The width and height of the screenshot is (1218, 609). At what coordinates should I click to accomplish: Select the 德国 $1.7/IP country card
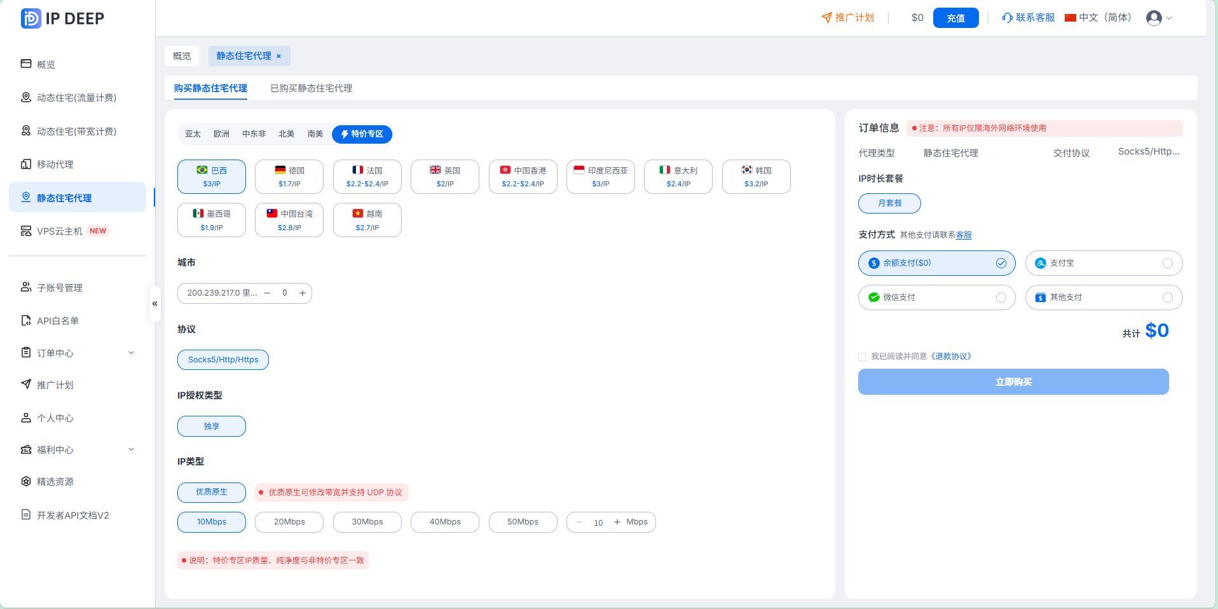pos(289,177)
